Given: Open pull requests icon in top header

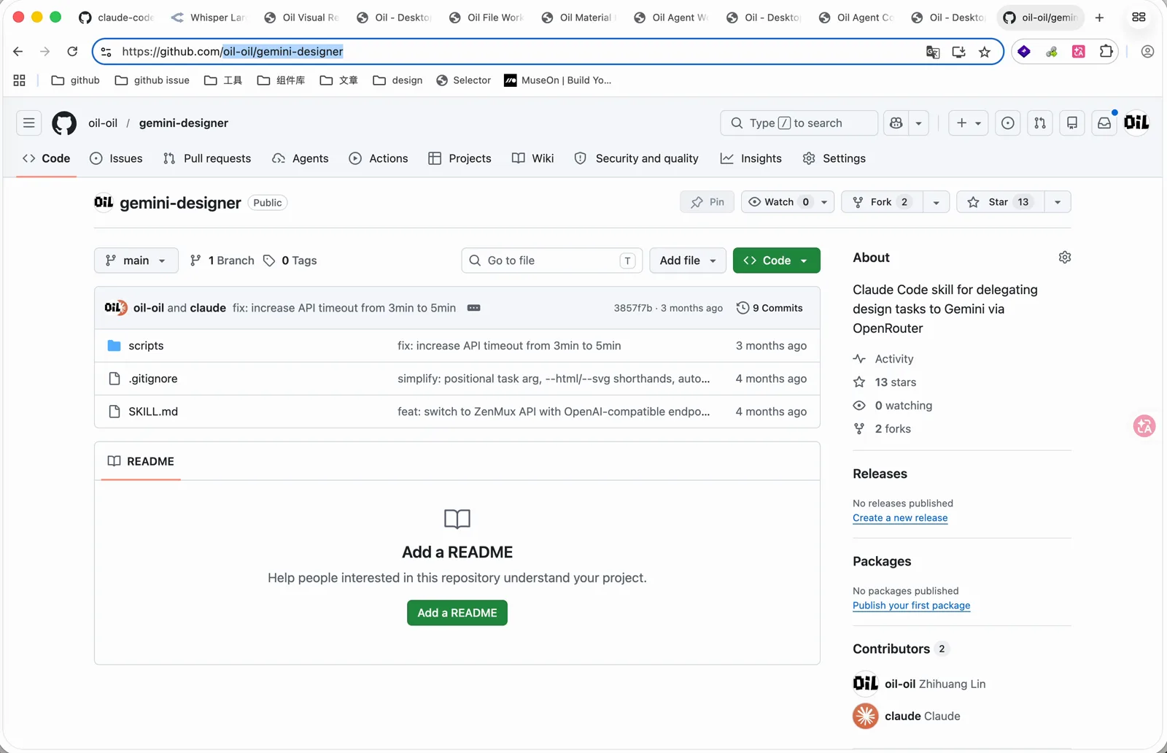Looking at the screenshot, I should (1040, 123).
